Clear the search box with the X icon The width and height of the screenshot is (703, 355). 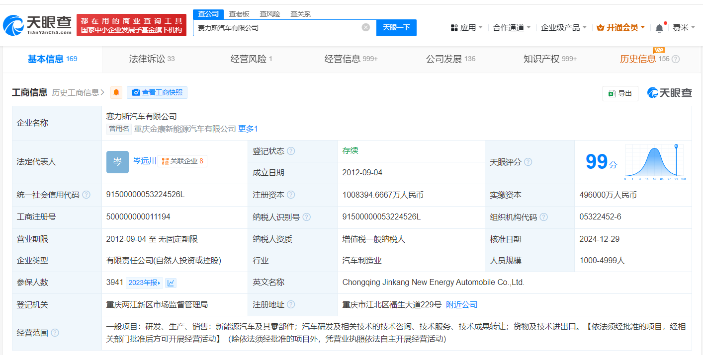click(x=366, y=28)
